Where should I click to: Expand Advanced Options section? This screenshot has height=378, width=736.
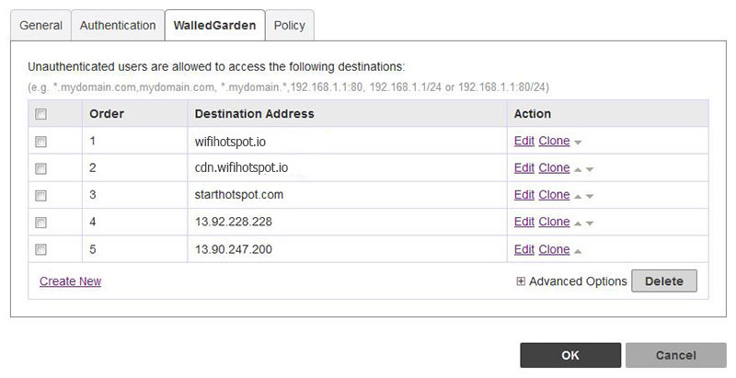pos(521,281)
